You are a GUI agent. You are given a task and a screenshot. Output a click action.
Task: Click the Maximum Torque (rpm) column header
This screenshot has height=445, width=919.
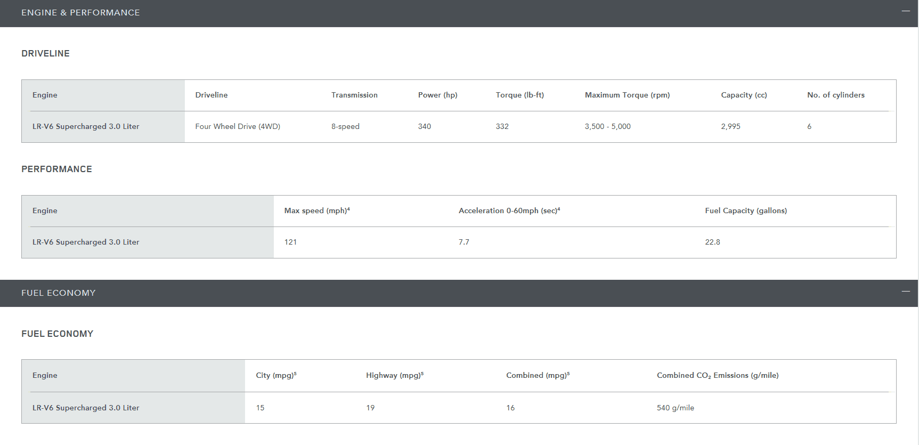coord(627,95)
